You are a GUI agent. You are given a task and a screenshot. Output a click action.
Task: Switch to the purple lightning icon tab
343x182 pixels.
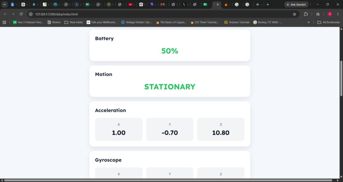152,4
